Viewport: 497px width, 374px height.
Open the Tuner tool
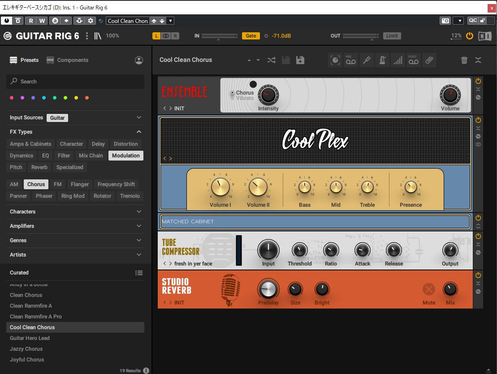click(367, 60)
